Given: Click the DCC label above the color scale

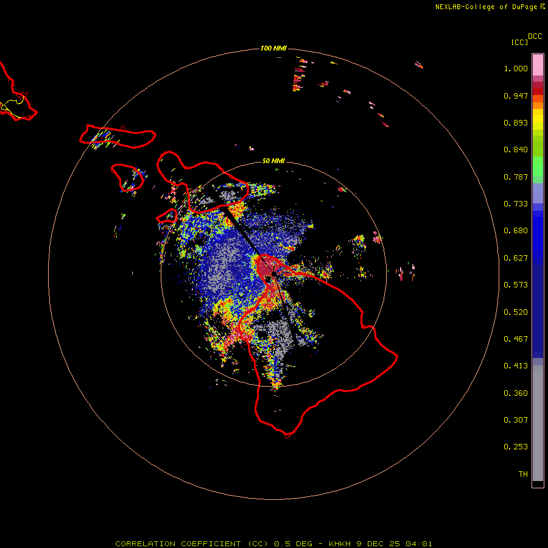Looking at the screenshot, I should click(x=535, y=37).
